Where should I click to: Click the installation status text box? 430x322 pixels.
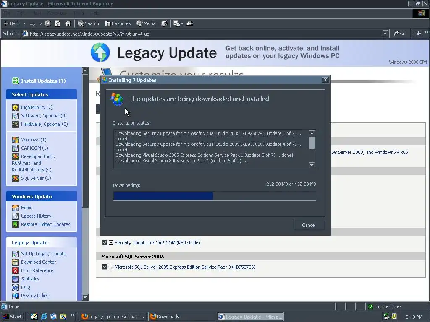(211, 149)
